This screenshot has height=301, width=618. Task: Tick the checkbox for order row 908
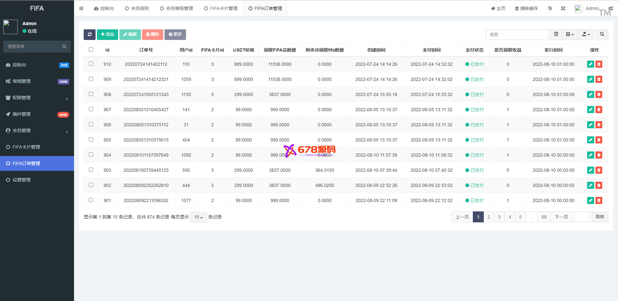(91, 94)
